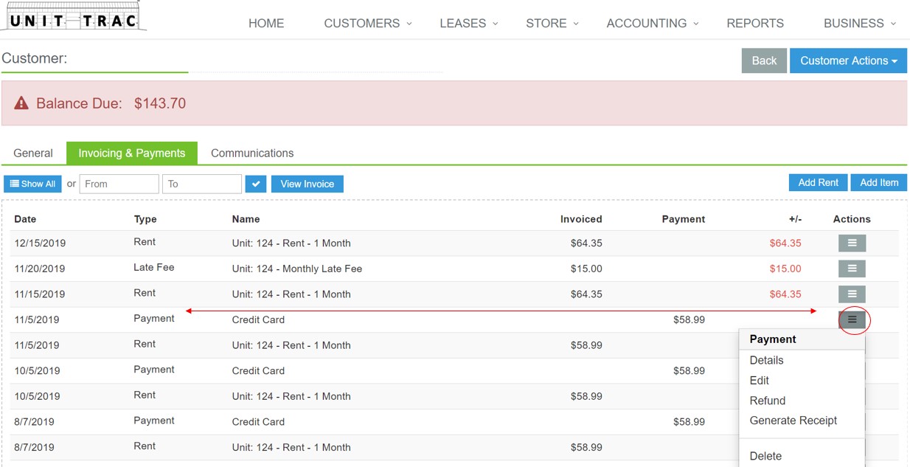Expand the Accounting navigation menu
The height and width of the screenshot is (467, 910).
click(x=652, y=24)
